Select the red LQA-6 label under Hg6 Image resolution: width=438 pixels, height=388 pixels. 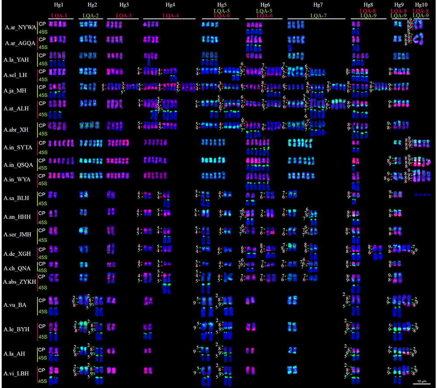264,16
